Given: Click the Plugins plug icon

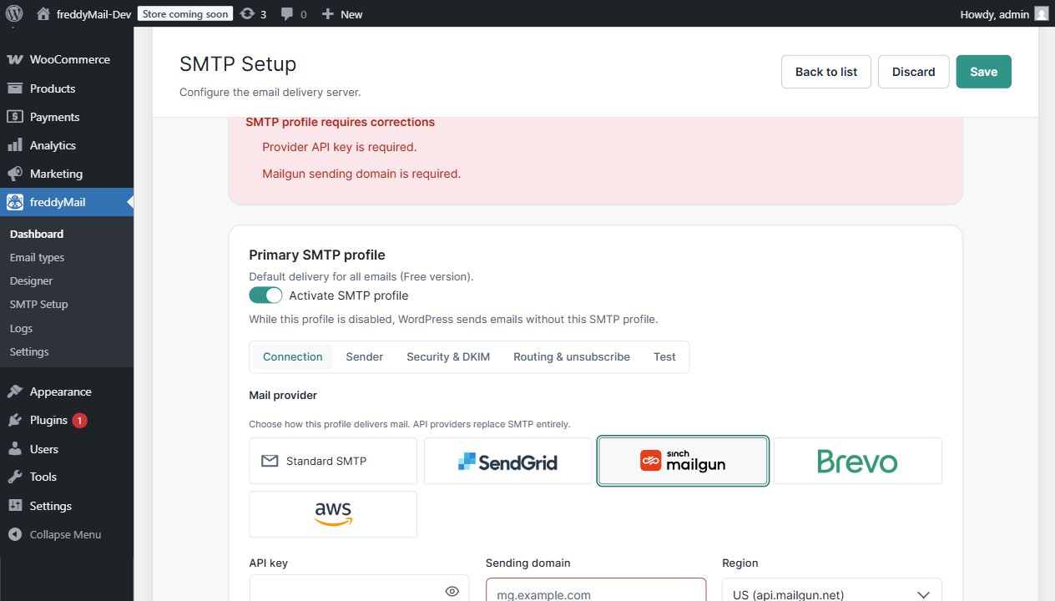Looking at the screenshot, I should tap(14, 420).
